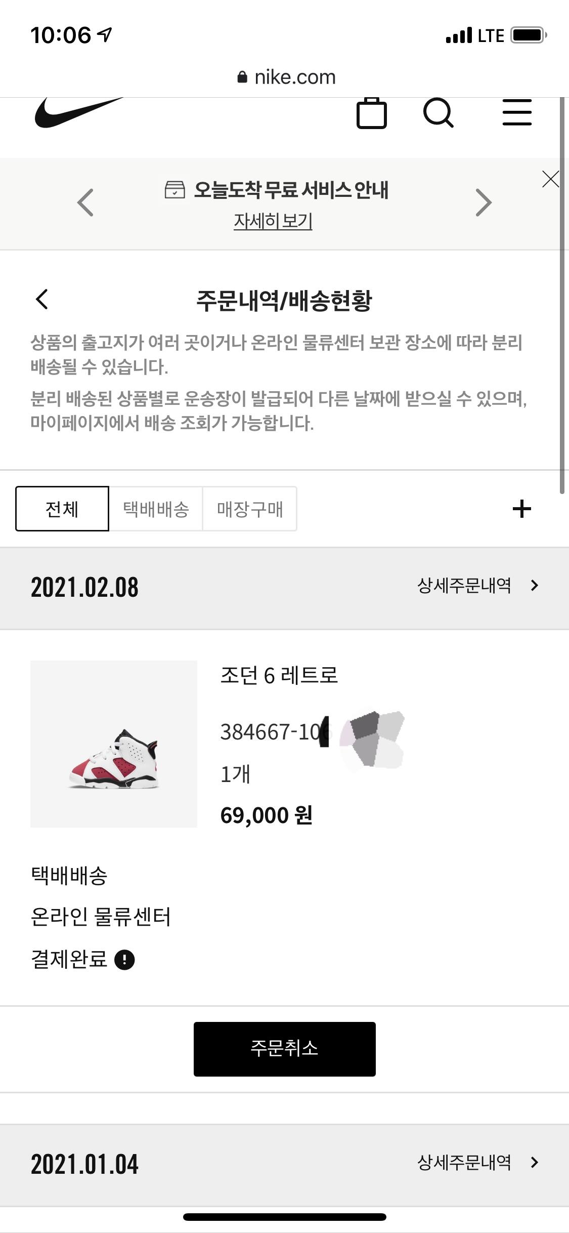
Task: Switch to the 매장구매 tab
Action: click(x=250, y=509)
